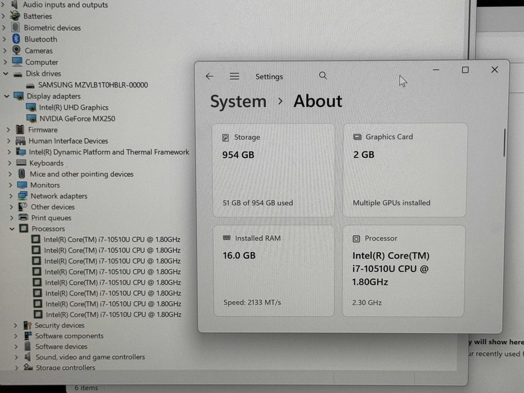Select Intel(R) UHD Graphics entry
The height and width of the screenshot is (393, 524).
(74, 108)
